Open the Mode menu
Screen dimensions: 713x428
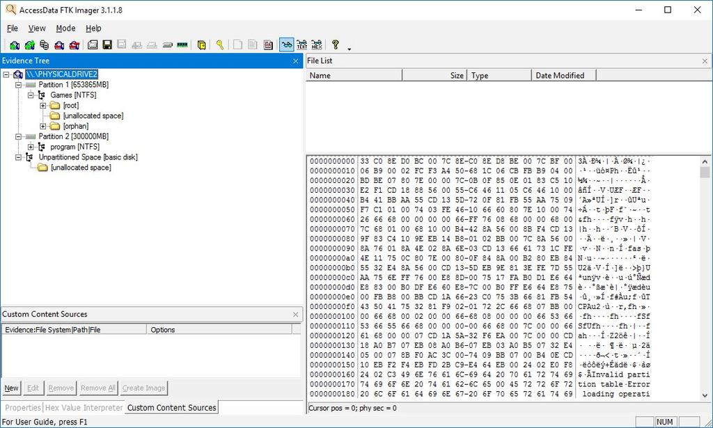[65, 28]
